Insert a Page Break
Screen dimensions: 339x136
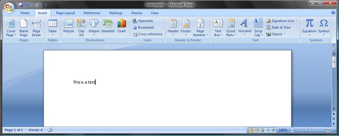coord(37,28)
